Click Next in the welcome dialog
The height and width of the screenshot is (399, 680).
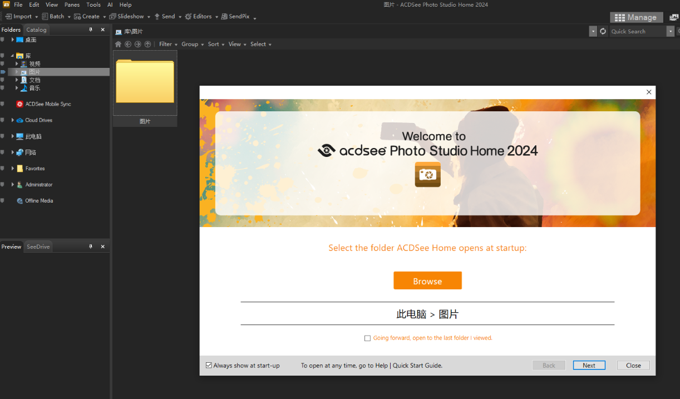(x=589, y=366)
